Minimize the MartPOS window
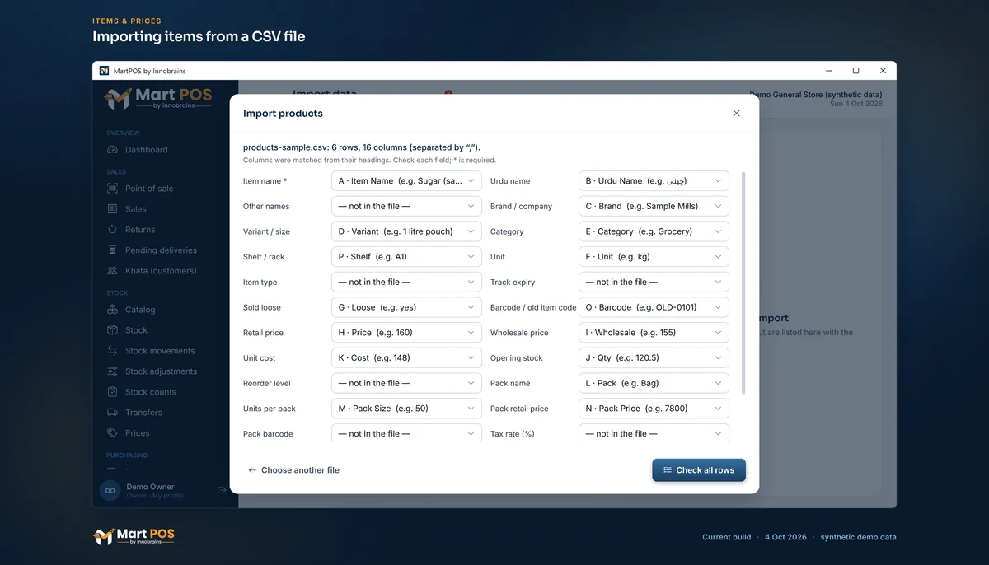 click(x=828, y=71)
